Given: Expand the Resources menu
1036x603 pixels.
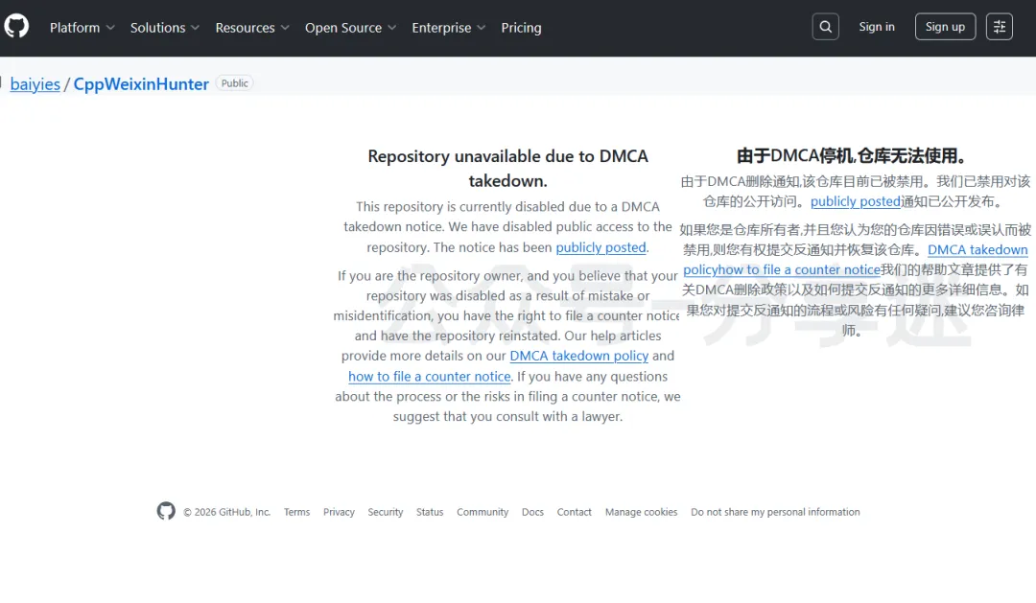Looking at the screenshot, I should [252, 28].
